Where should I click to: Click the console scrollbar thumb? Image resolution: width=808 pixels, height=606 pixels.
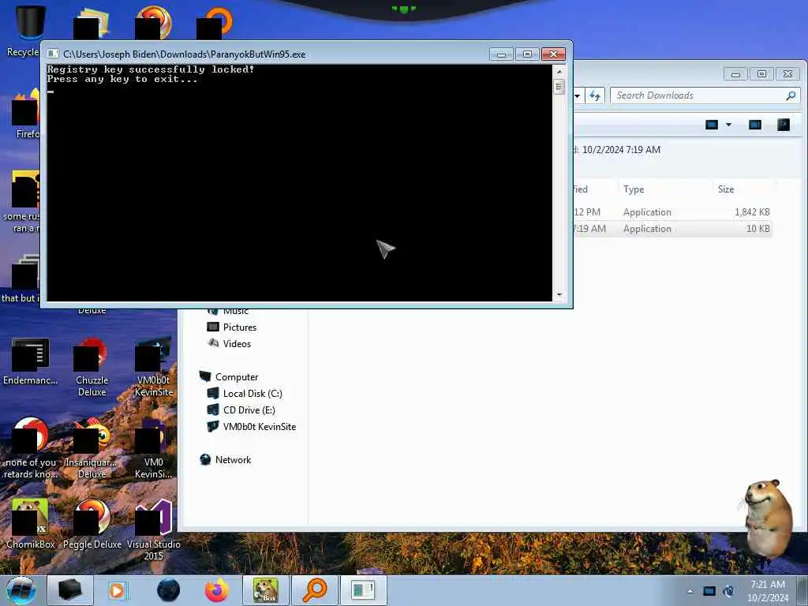559,86
